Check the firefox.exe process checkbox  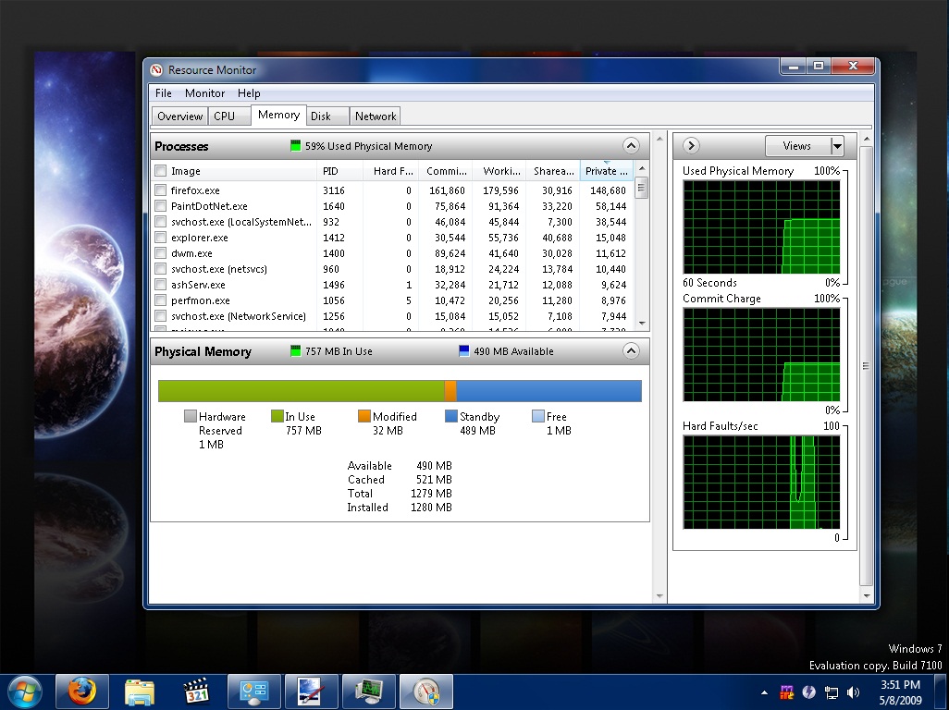pos(160,190)
